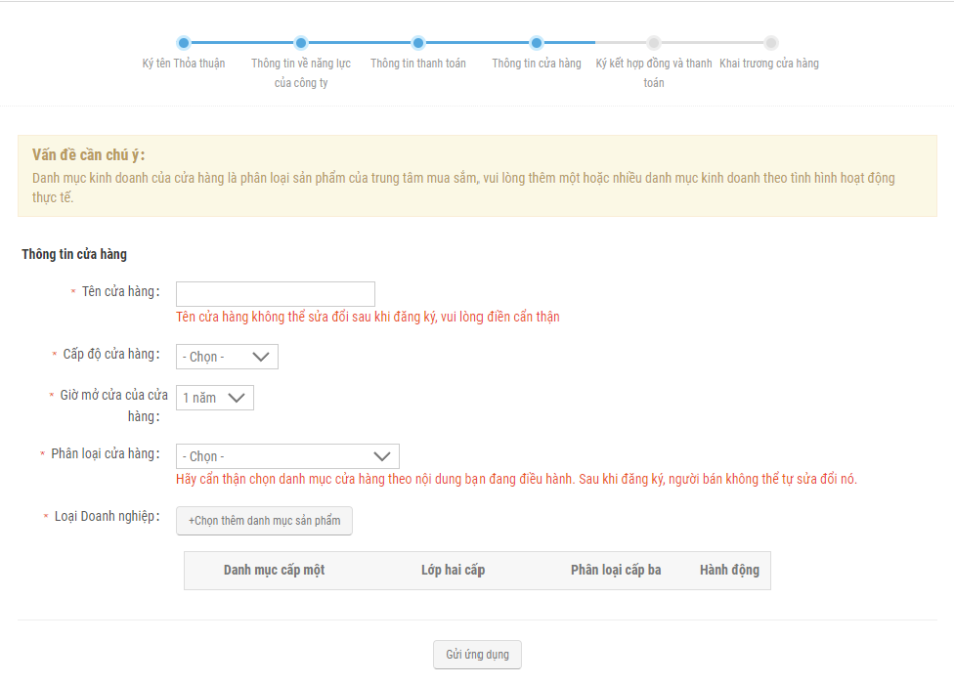Select the greyed step circle for Ký kết hợp đồng
This screenshot has width=954, height=684.
(x=654, y=43)
